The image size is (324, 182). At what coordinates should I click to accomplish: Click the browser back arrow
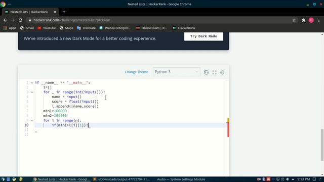(5, 20)
